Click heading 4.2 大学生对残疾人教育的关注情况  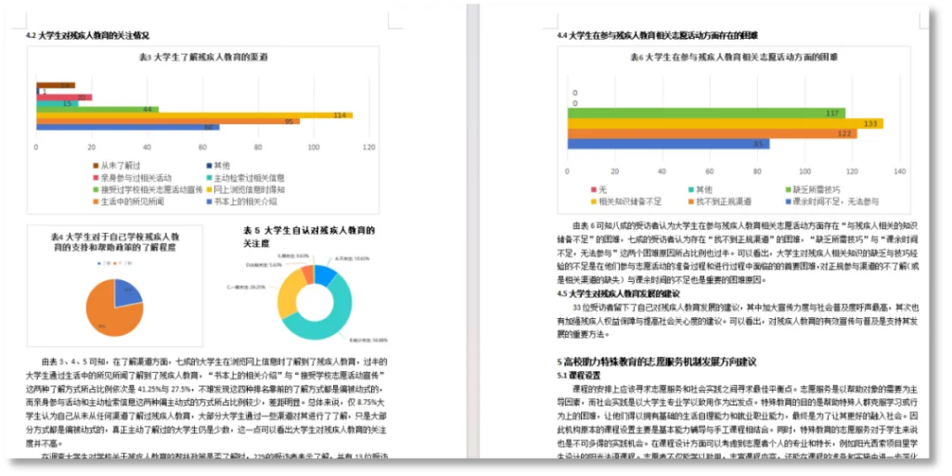(87, 35)
